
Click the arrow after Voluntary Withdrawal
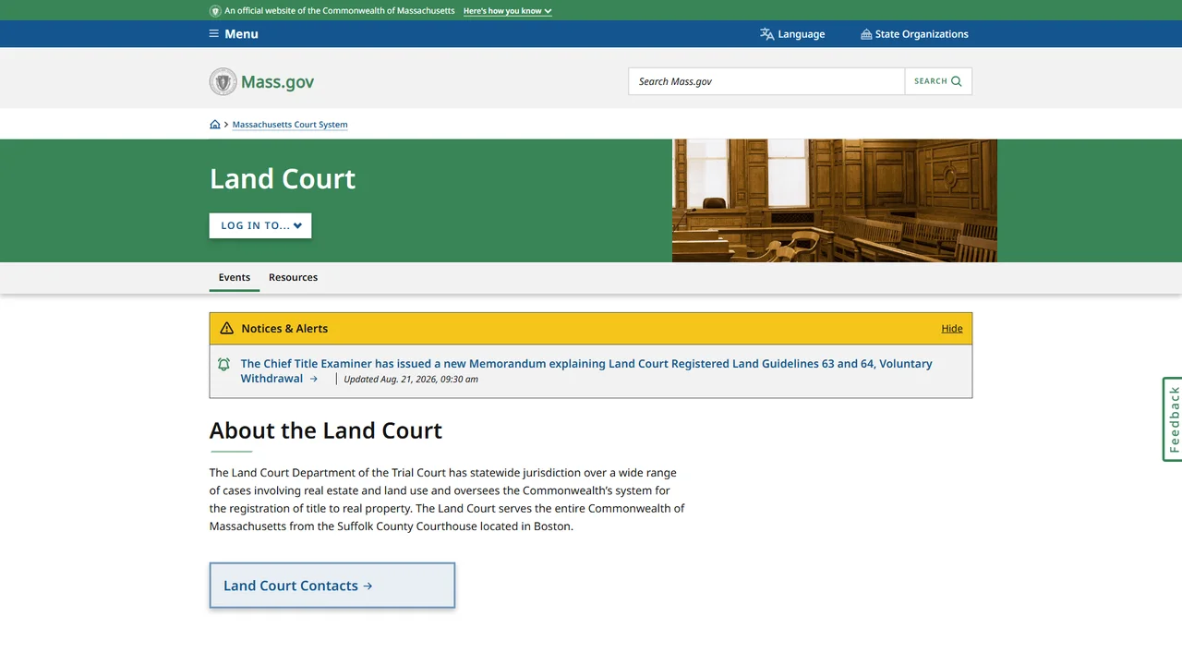[x=314, y=379]
